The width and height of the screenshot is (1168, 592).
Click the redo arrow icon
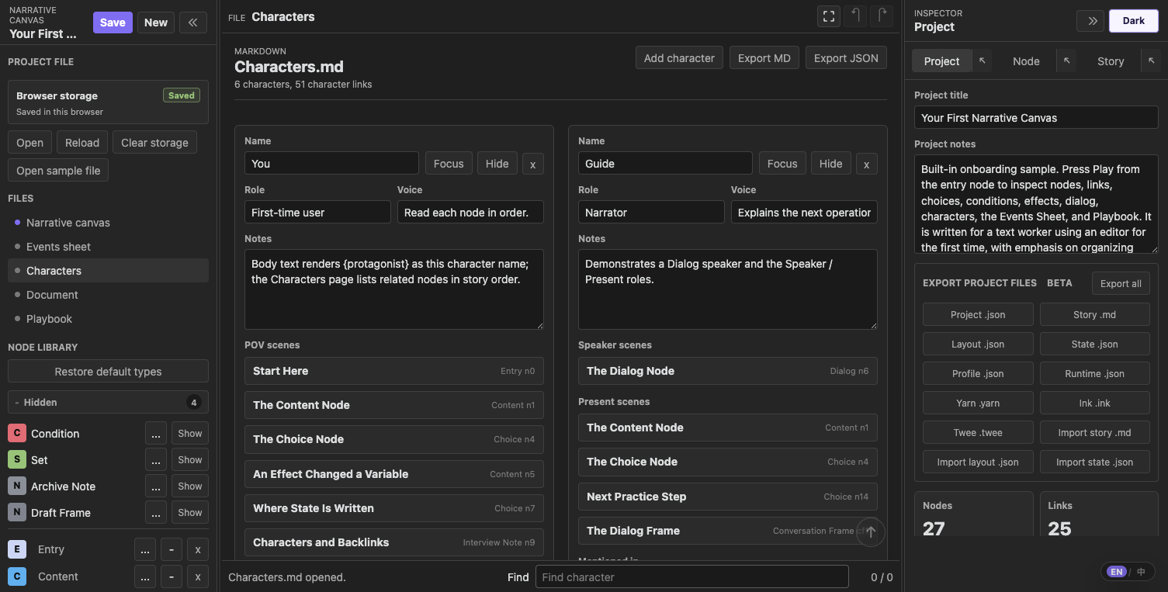tap(882, 16)
